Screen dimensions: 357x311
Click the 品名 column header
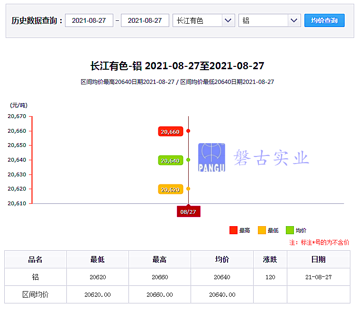36,259
